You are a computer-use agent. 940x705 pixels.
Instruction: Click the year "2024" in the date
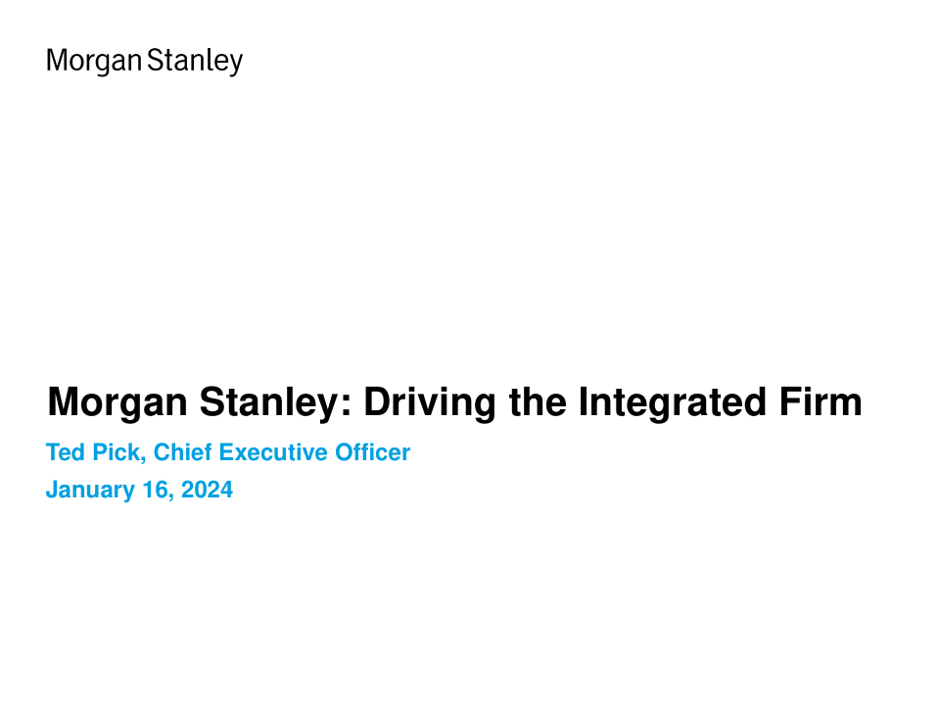[207, 490]
